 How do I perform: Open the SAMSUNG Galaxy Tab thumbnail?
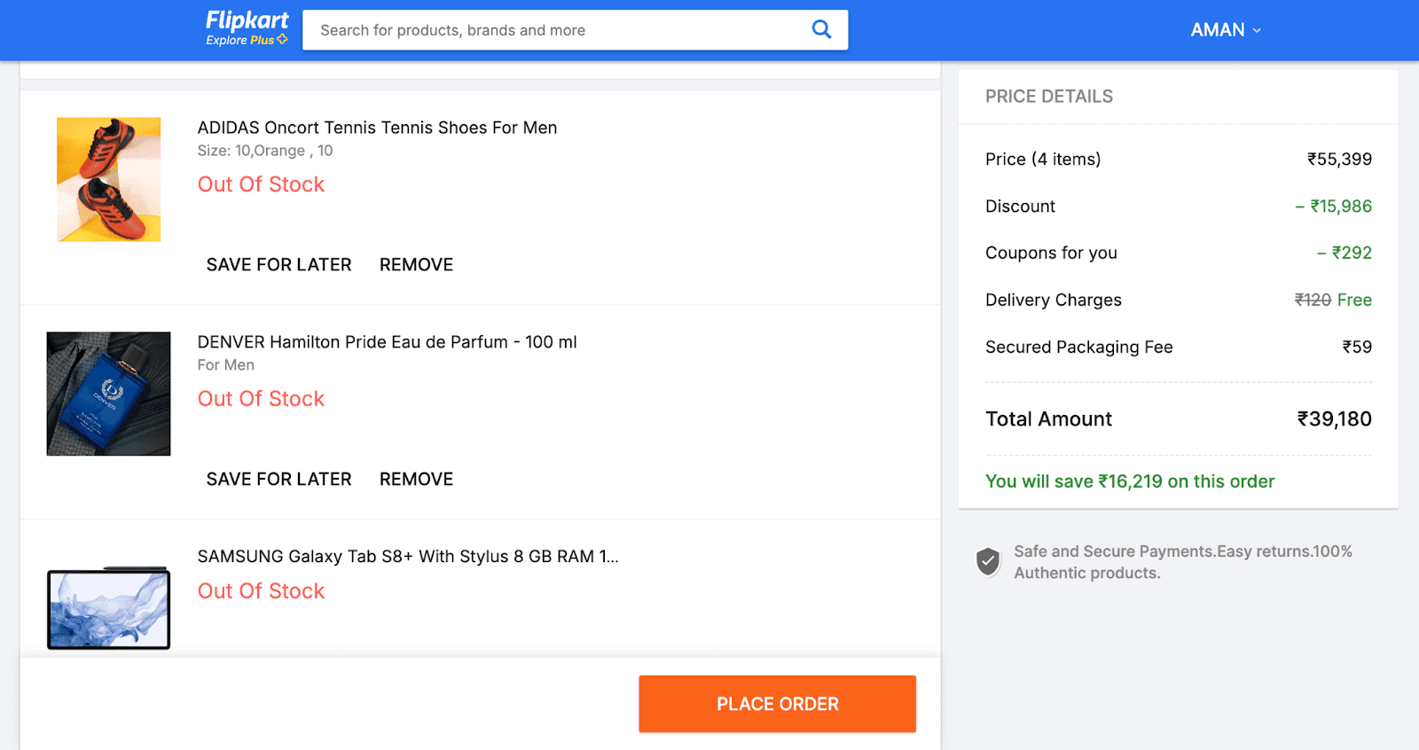[x=107, y=608]
